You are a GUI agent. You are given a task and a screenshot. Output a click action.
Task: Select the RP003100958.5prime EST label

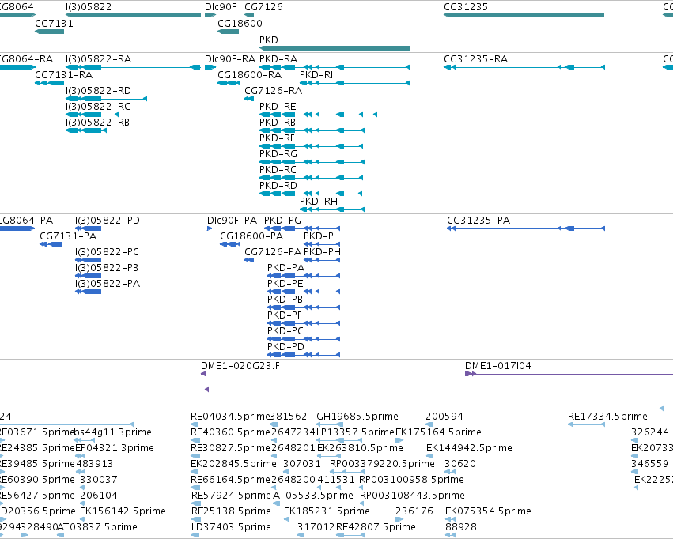[412, 480]
